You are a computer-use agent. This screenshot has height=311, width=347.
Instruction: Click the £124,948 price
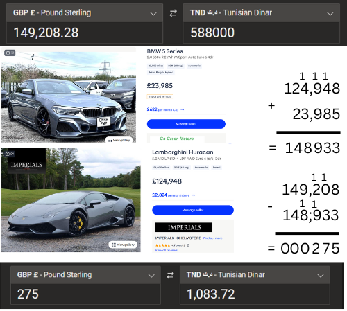(x=167, y=181)
